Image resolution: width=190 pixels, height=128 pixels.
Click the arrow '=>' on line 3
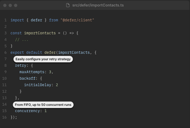point(72,33)
